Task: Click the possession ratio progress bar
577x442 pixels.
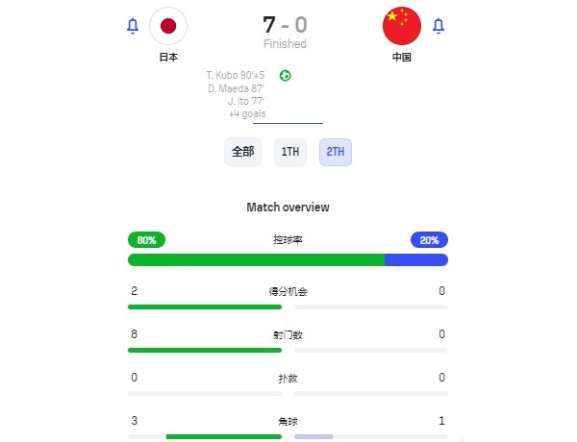Action: pos(288,260)
